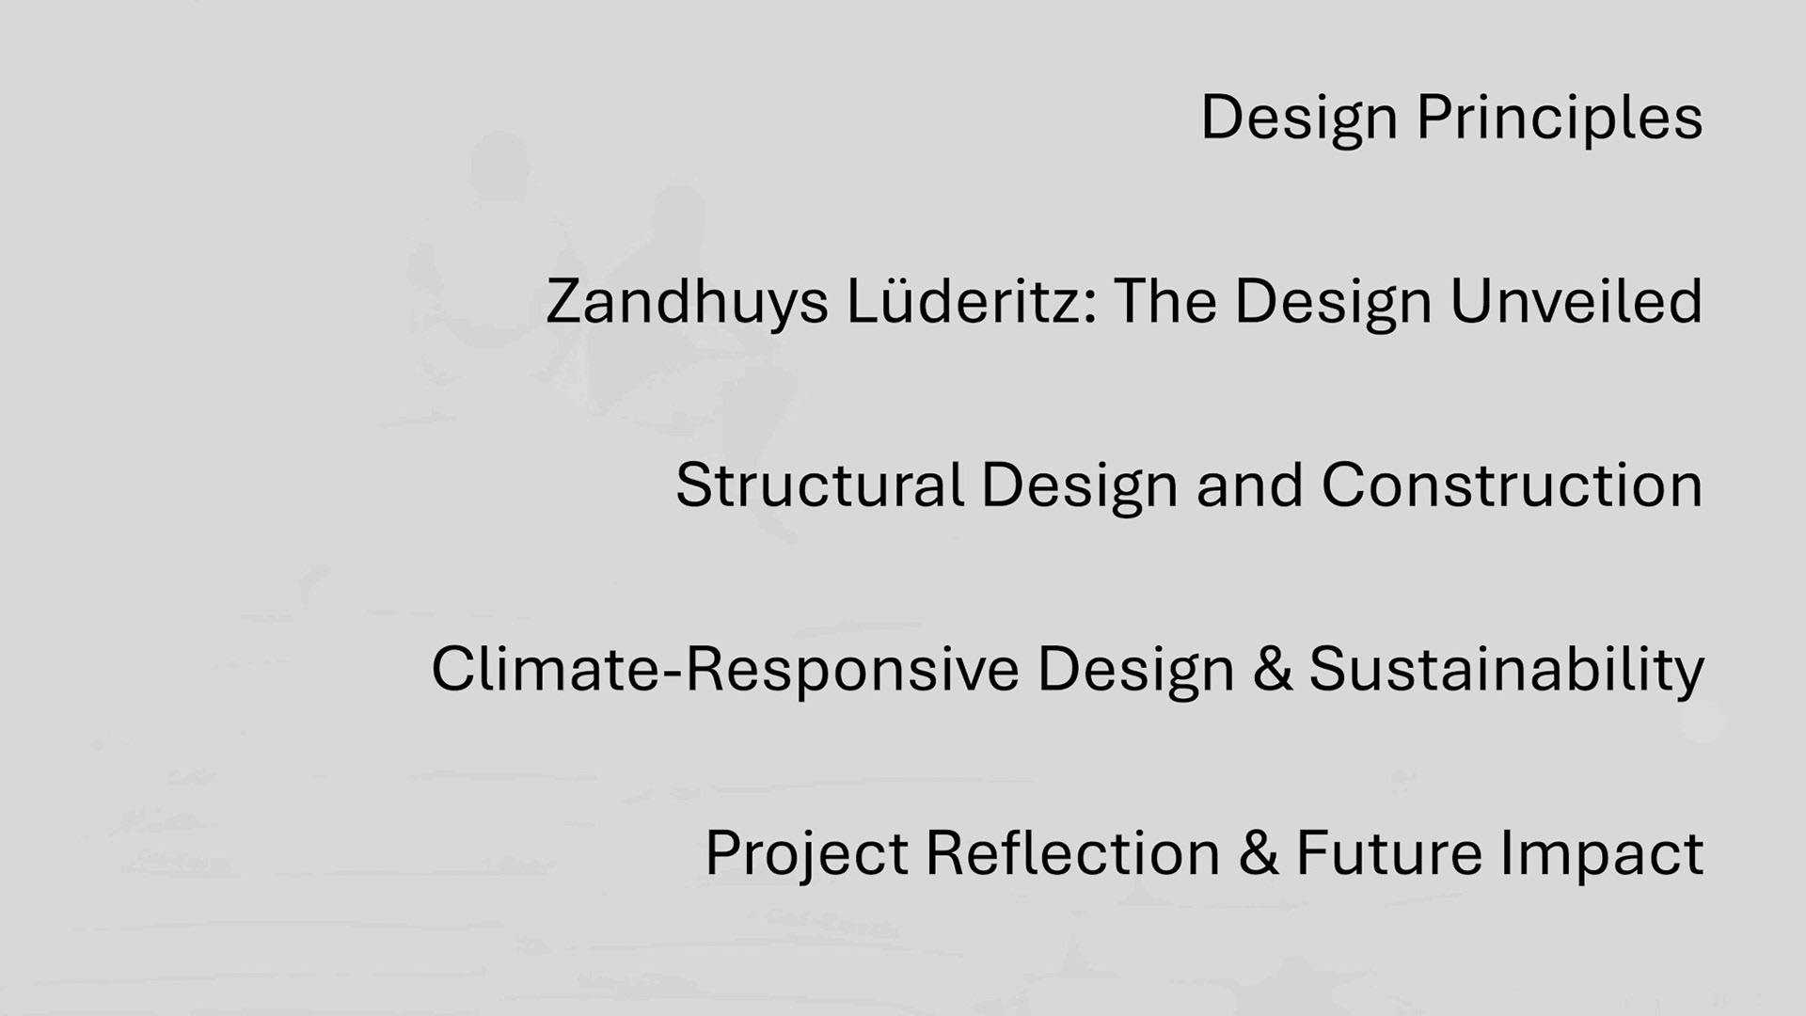Click the ampersand before "Sustainability"
Image resolution: width=1806 pixels, height=1016 pixels.
[1272, 670]
